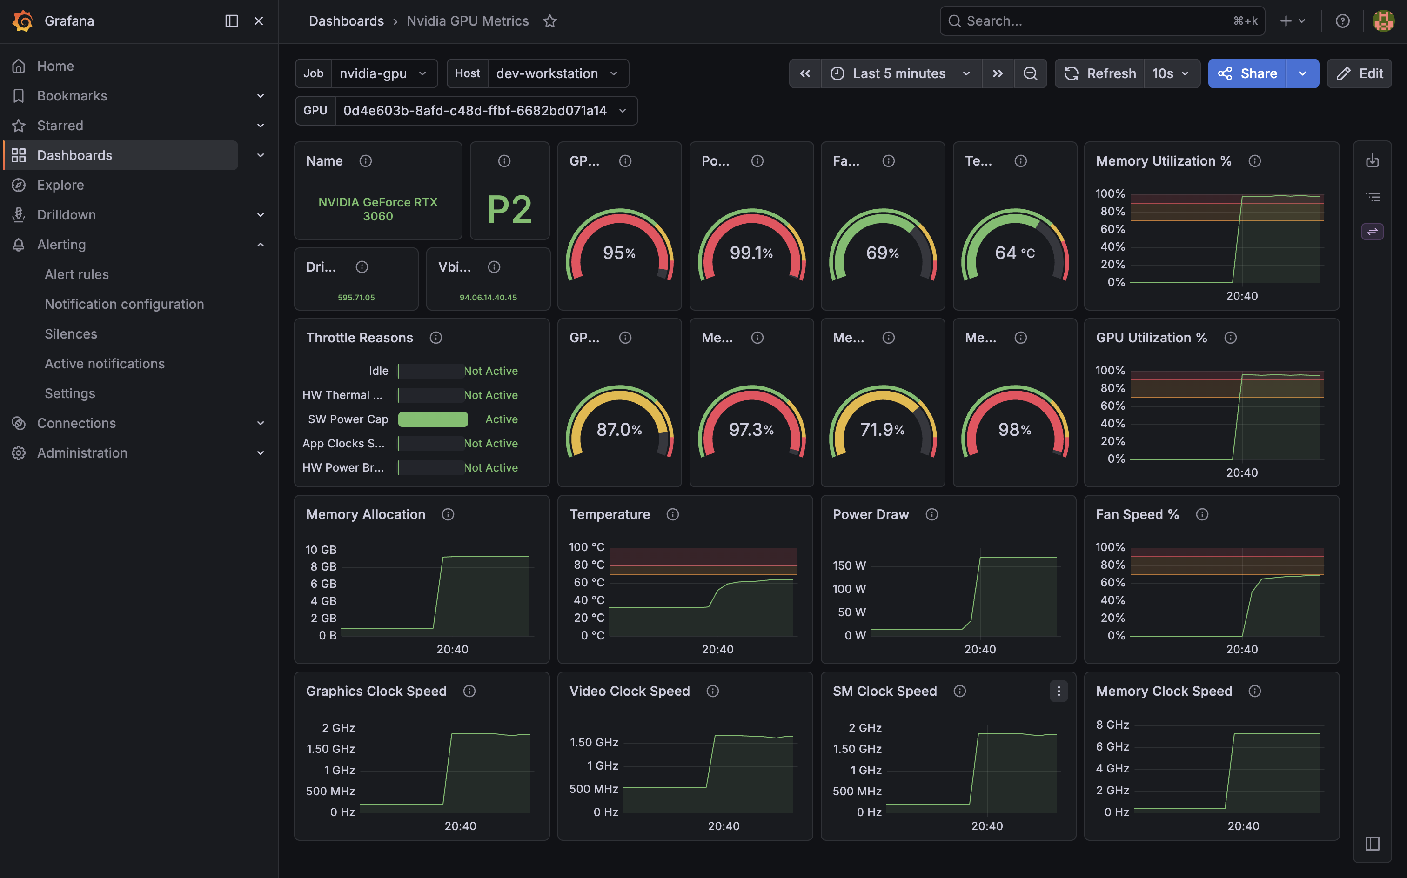
Task: Show info for Throttle Reasons panel
Action: click(435, 337)
